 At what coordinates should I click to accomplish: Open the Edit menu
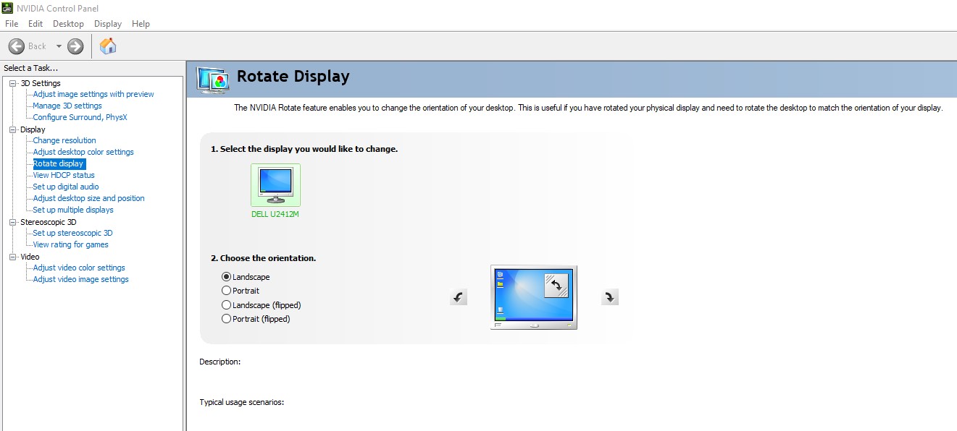[x=35, y=24]
